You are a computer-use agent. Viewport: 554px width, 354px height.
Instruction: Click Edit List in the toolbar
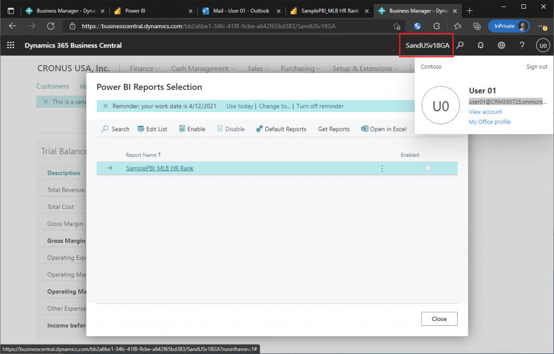152,129
